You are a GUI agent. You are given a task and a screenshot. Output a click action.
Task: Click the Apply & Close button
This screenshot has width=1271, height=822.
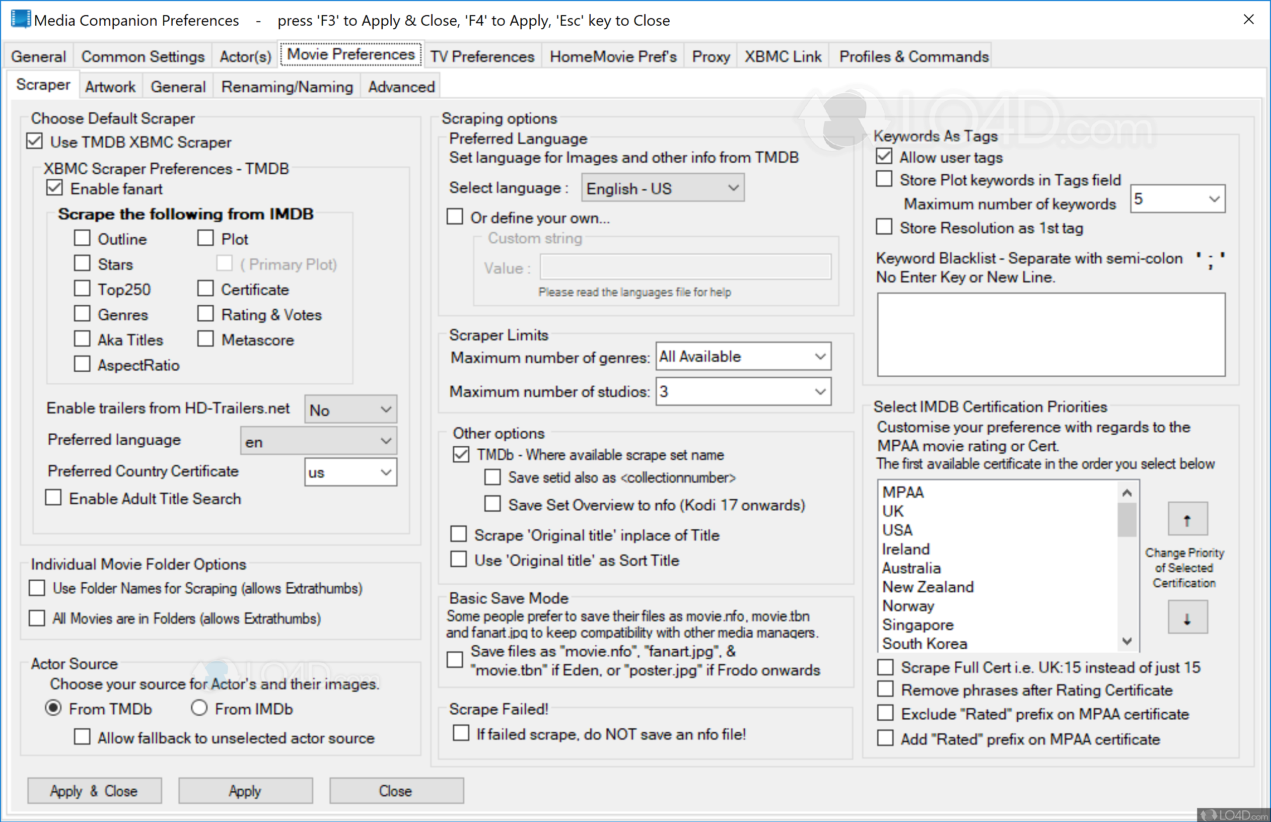pos(95,790)
